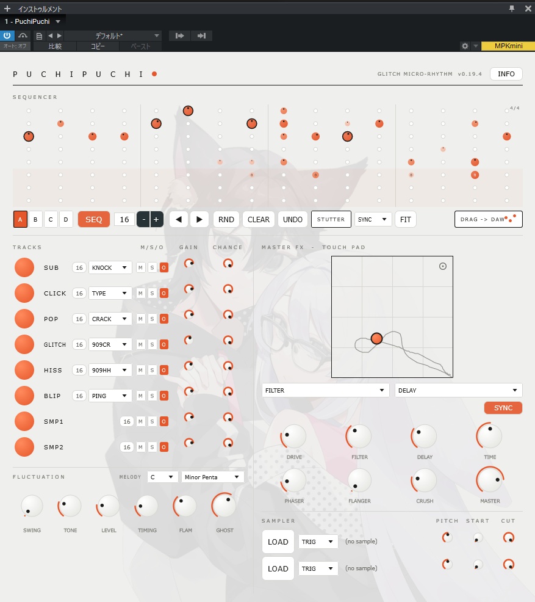Click the DRAG -> DAW export box

pyautogui.click(x=489, y=219)
